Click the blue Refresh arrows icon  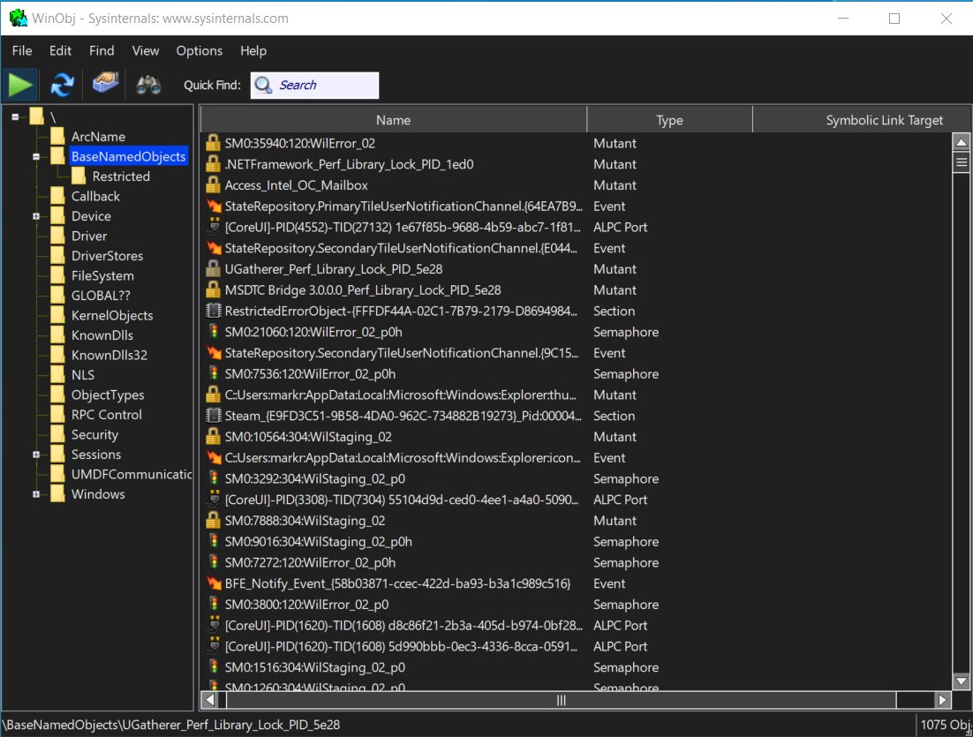(x=62, y=85)
